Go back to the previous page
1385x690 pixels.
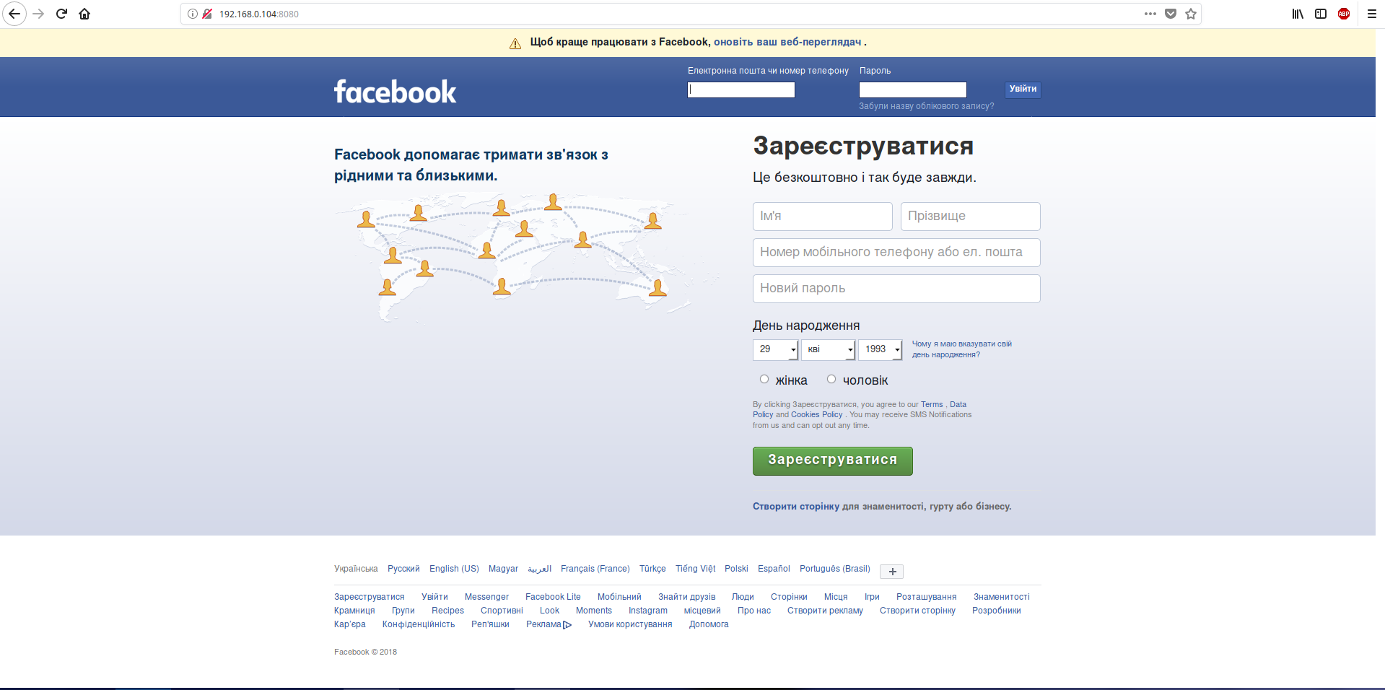[x=14, y=14]
